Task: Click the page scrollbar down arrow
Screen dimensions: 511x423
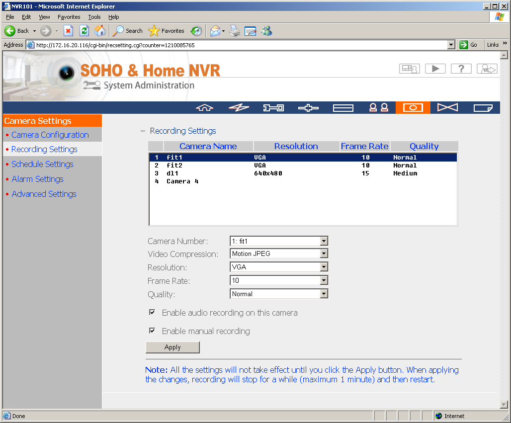Action: [504, 405]
